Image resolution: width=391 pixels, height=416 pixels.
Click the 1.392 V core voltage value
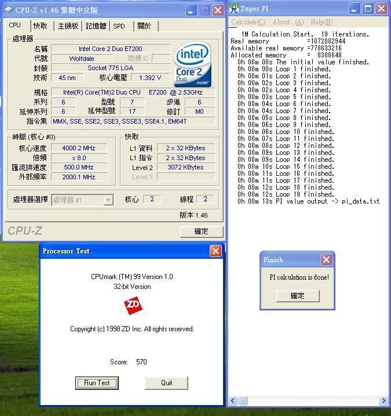[x=150, y=78]
